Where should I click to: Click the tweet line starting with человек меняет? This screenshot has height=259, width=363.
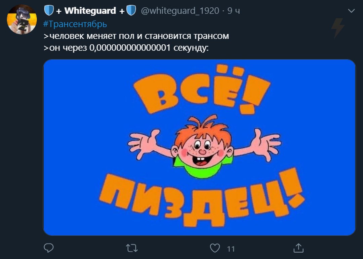pyautogui.click(x=136, y=36)
